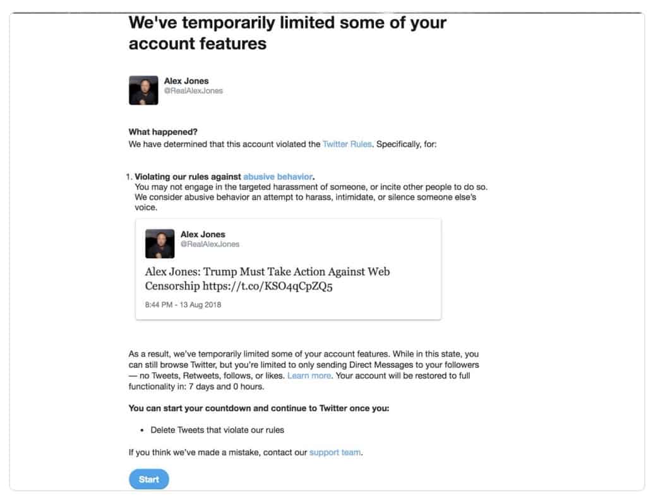Click the top Alex Jones profile picture
This screenshot has width=658, height=502.
pos(143,90)
